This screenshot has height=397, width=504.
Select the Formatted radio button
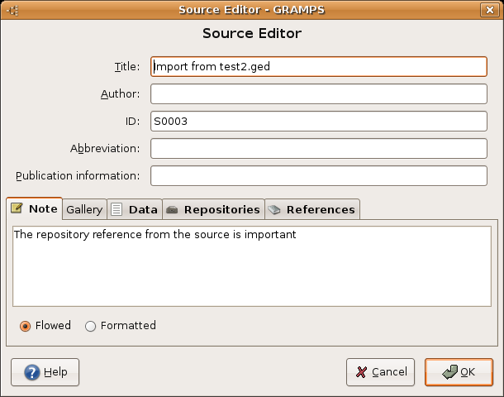click(x=91, y=326)
